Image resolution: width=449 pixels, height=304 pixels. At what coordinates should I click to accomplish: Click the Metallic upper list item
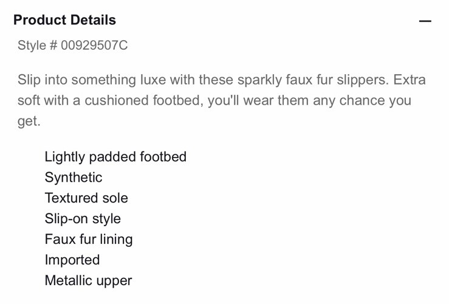89,280
